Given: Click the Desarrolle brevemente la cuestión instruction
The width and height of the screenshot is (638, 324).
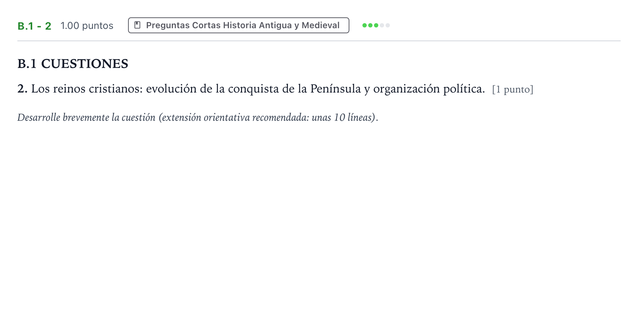Looking at the screenshot, I should coord(198,118).
